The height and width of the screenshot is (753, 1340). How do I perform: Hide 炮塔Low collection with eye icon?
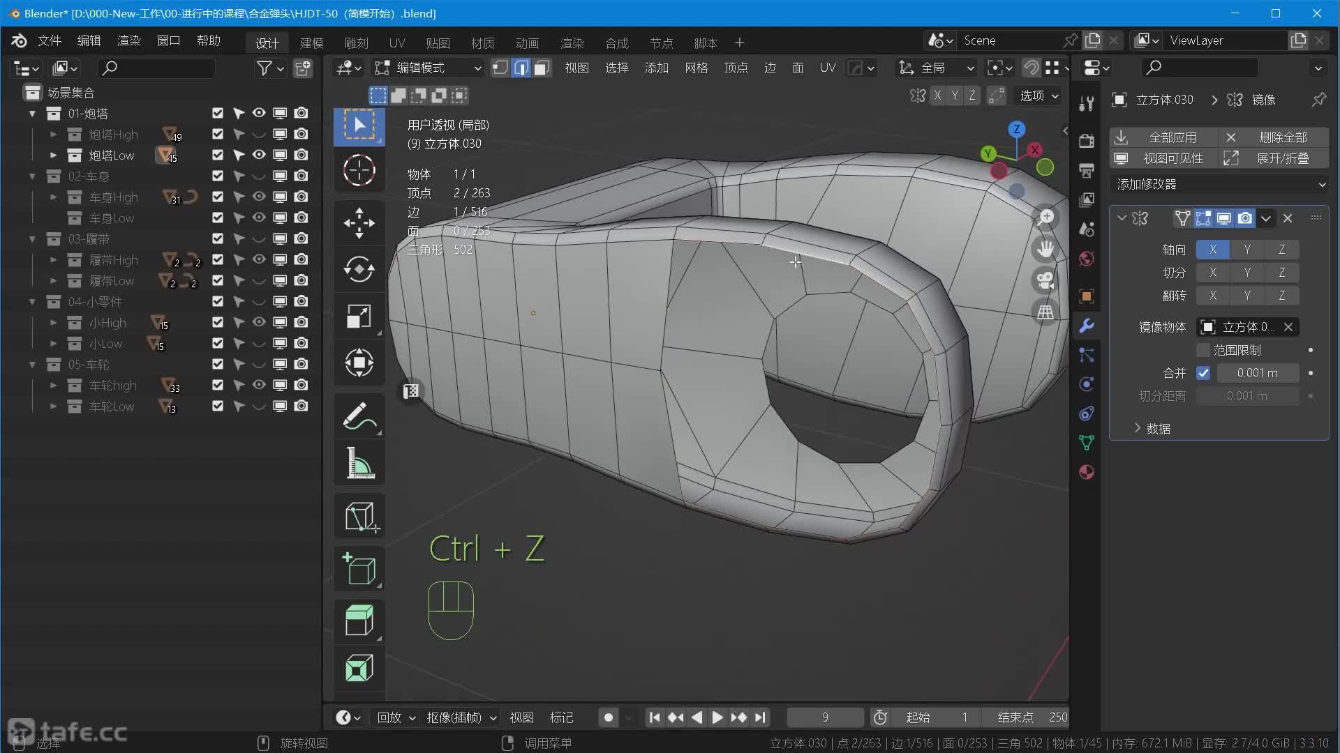pyautogui.click(x=259, y=155)
